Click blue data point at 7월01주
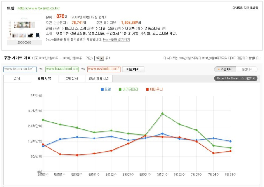Viewport: 264px width, 187px height. [162, 134]
